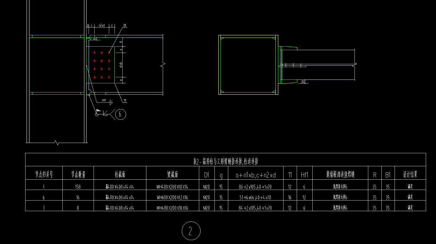Image resolution: width=436 pixels, height=244 pixels.
Task: Click the table title '表2-箱形柱与工形梁刚接连接,柱边连接'
Action: click(225, 162)
